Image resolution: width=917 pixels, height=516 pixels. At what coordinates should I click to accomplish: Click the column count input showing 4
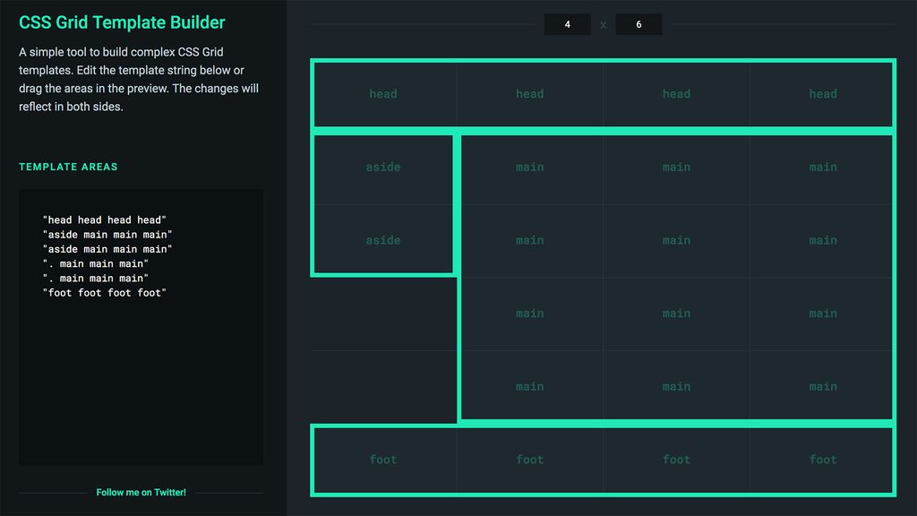pos(567,24)
